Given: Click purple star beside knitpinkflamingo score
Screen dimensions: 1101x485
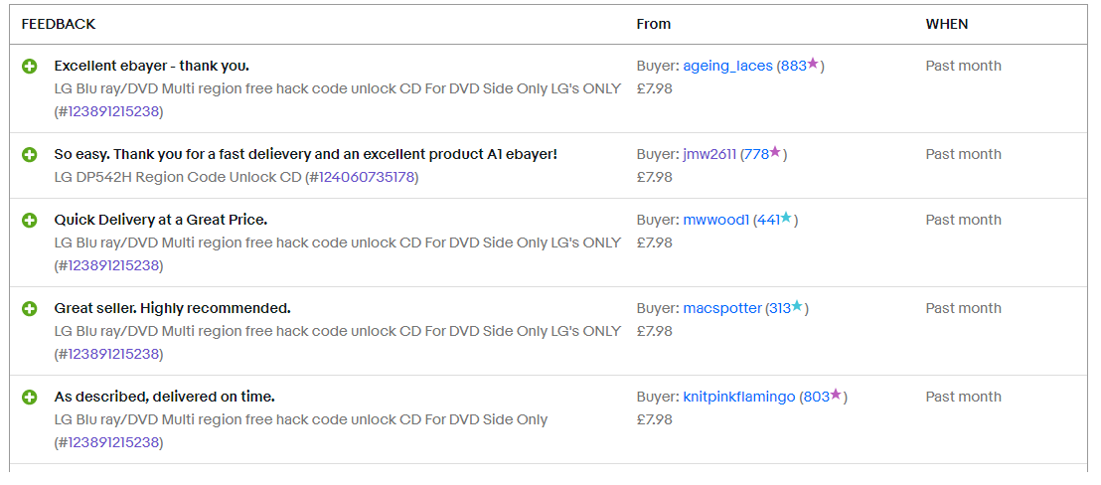Looking at the screenshot, I should tap(836, 395).
